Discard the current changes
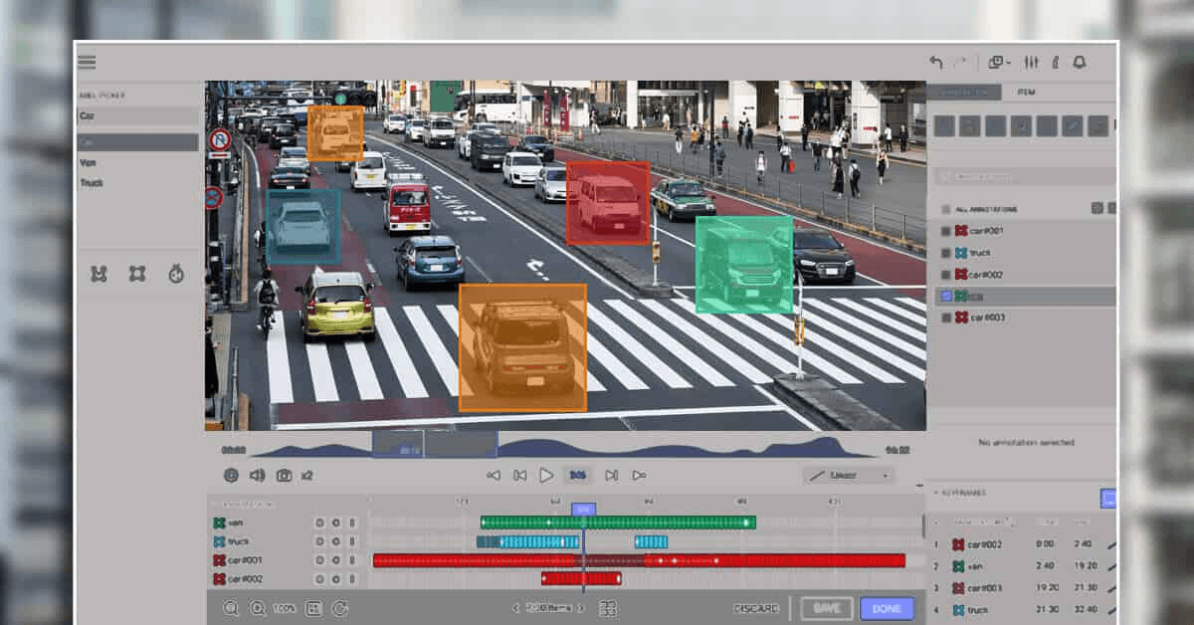The image size is (1194, 625). (x=756, y=607)
